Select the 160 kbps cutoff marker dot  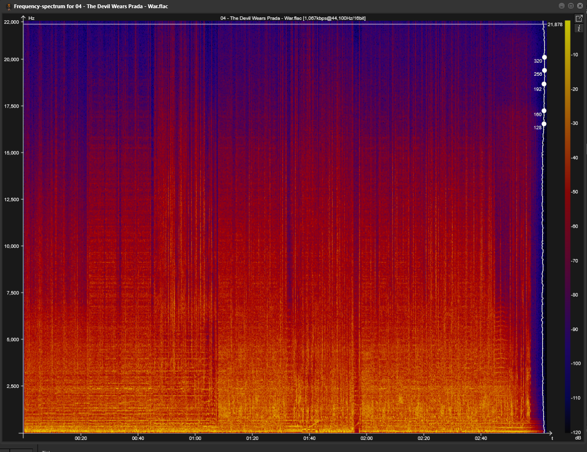(544, 111)
